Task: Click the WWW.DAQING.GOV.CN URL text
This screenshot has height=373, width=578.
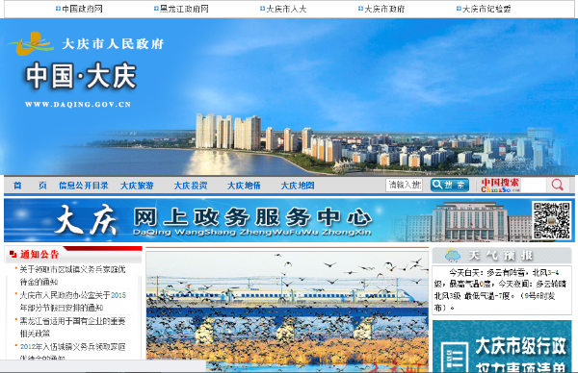Action: [x=78, y=105]
